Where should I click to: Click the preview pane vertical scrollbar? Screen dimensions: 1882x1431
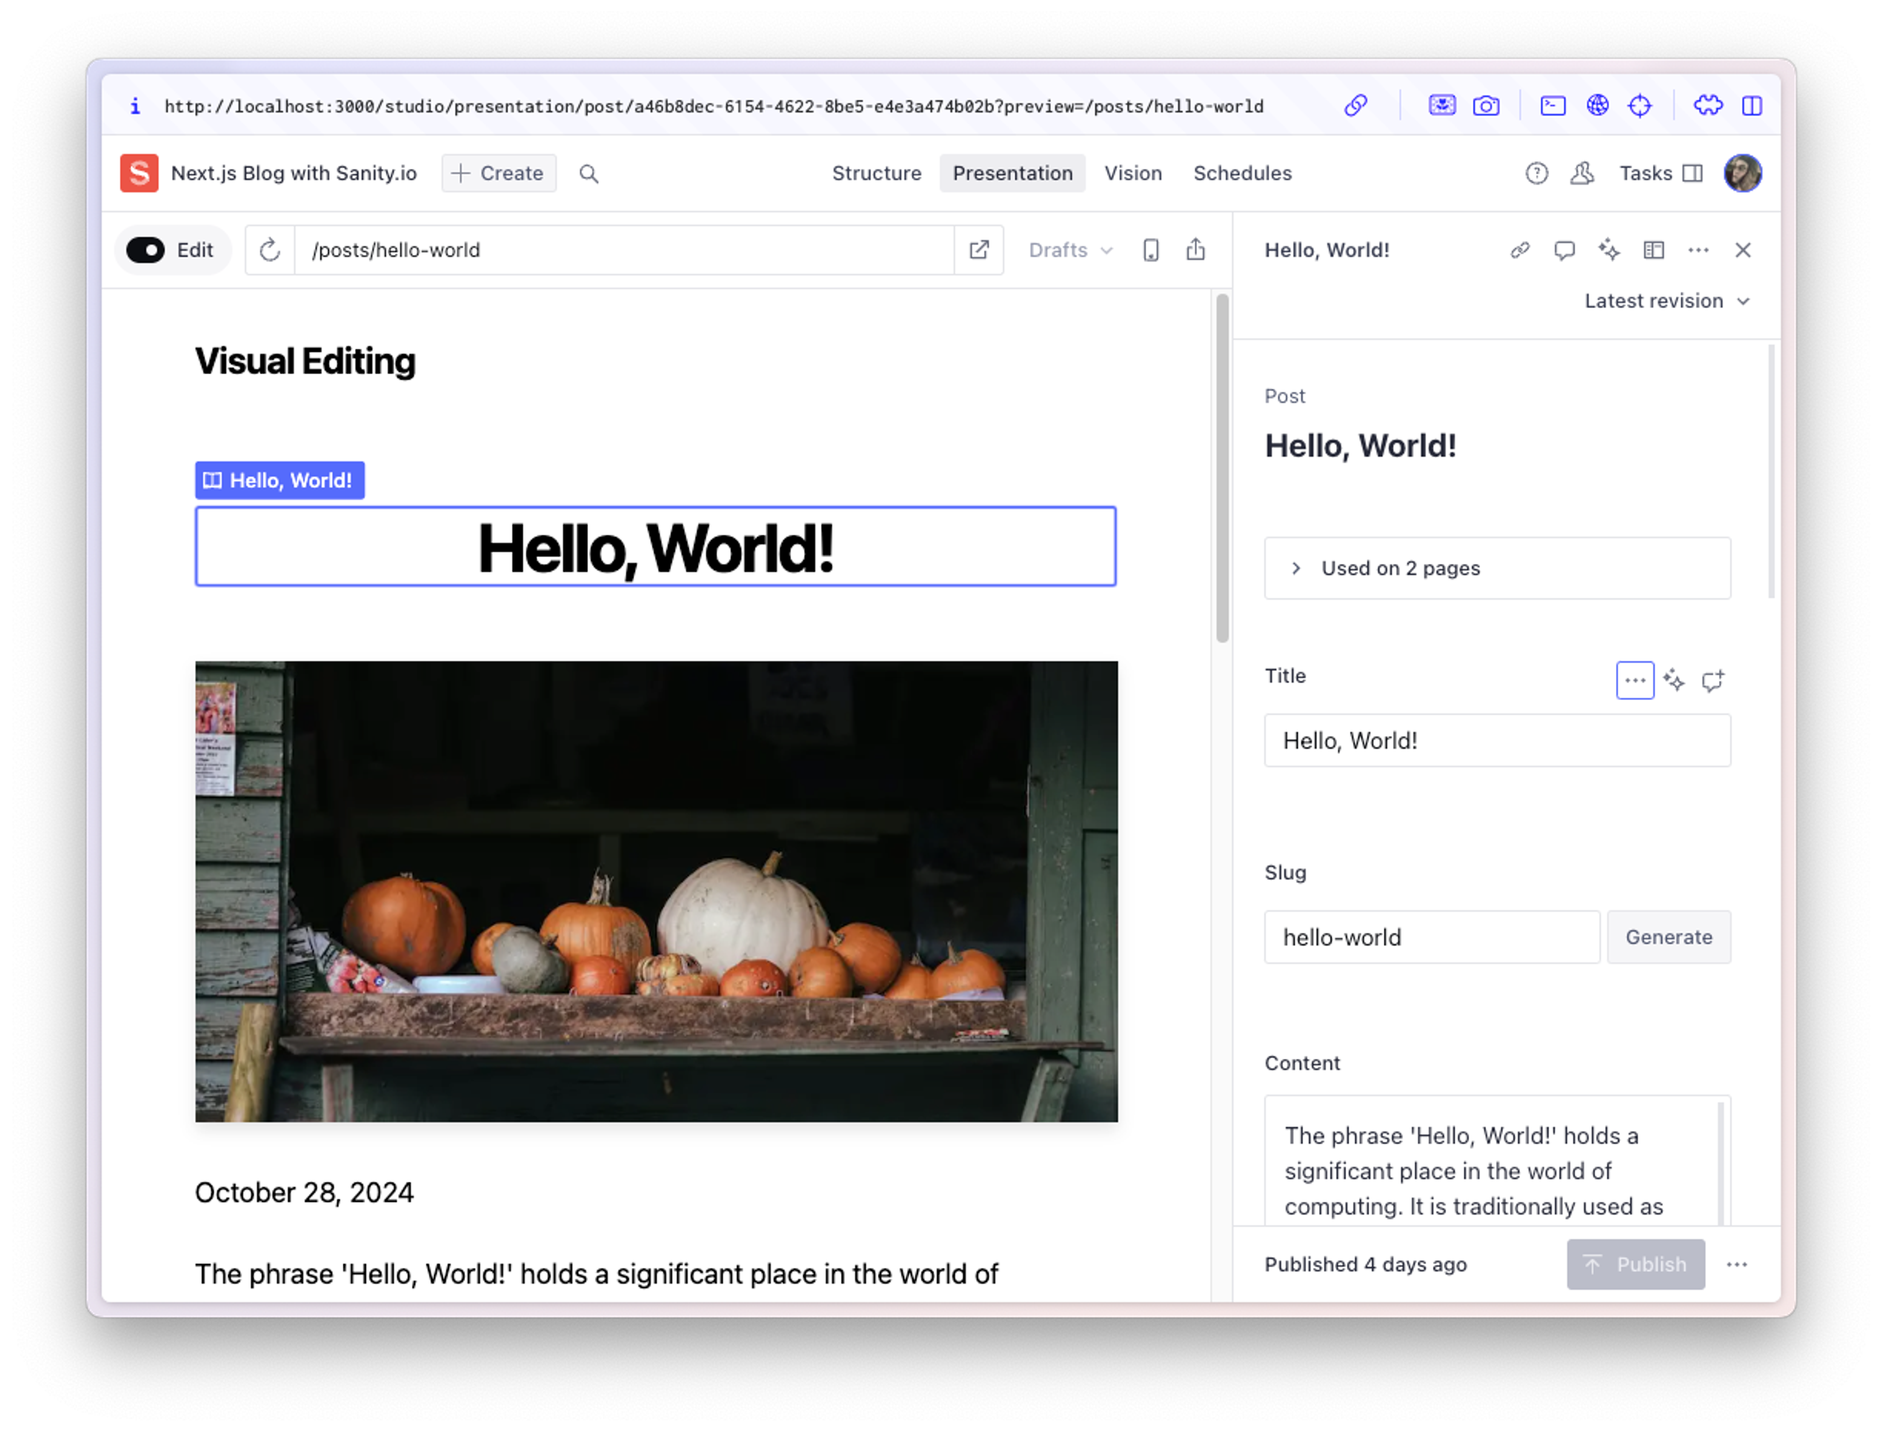pyautogui.click(x=1222, y=468)
